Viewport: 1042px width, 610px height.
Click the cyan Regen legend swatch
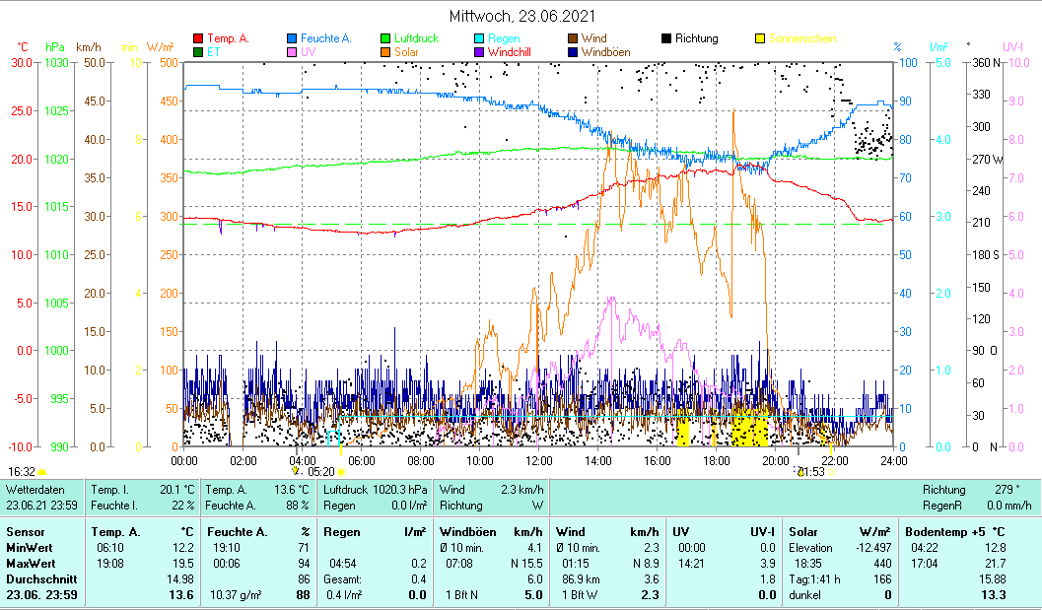(x=479, y=38)
